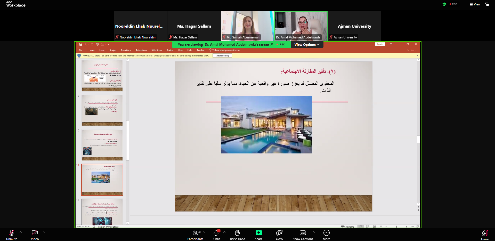Expand the View Options dropdown
This screenshot has height=241, width=495.
click(307, 45)
